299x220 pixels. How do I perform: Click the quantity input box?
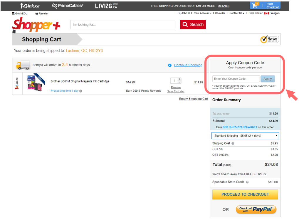(174, 81)
